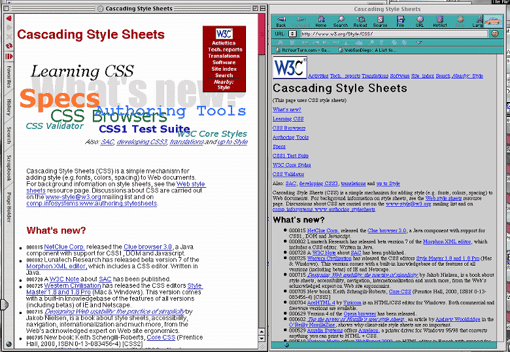This screenshot has height=352, width=510.
Task: Open the Scrapbook side tab
Action: 8,168
